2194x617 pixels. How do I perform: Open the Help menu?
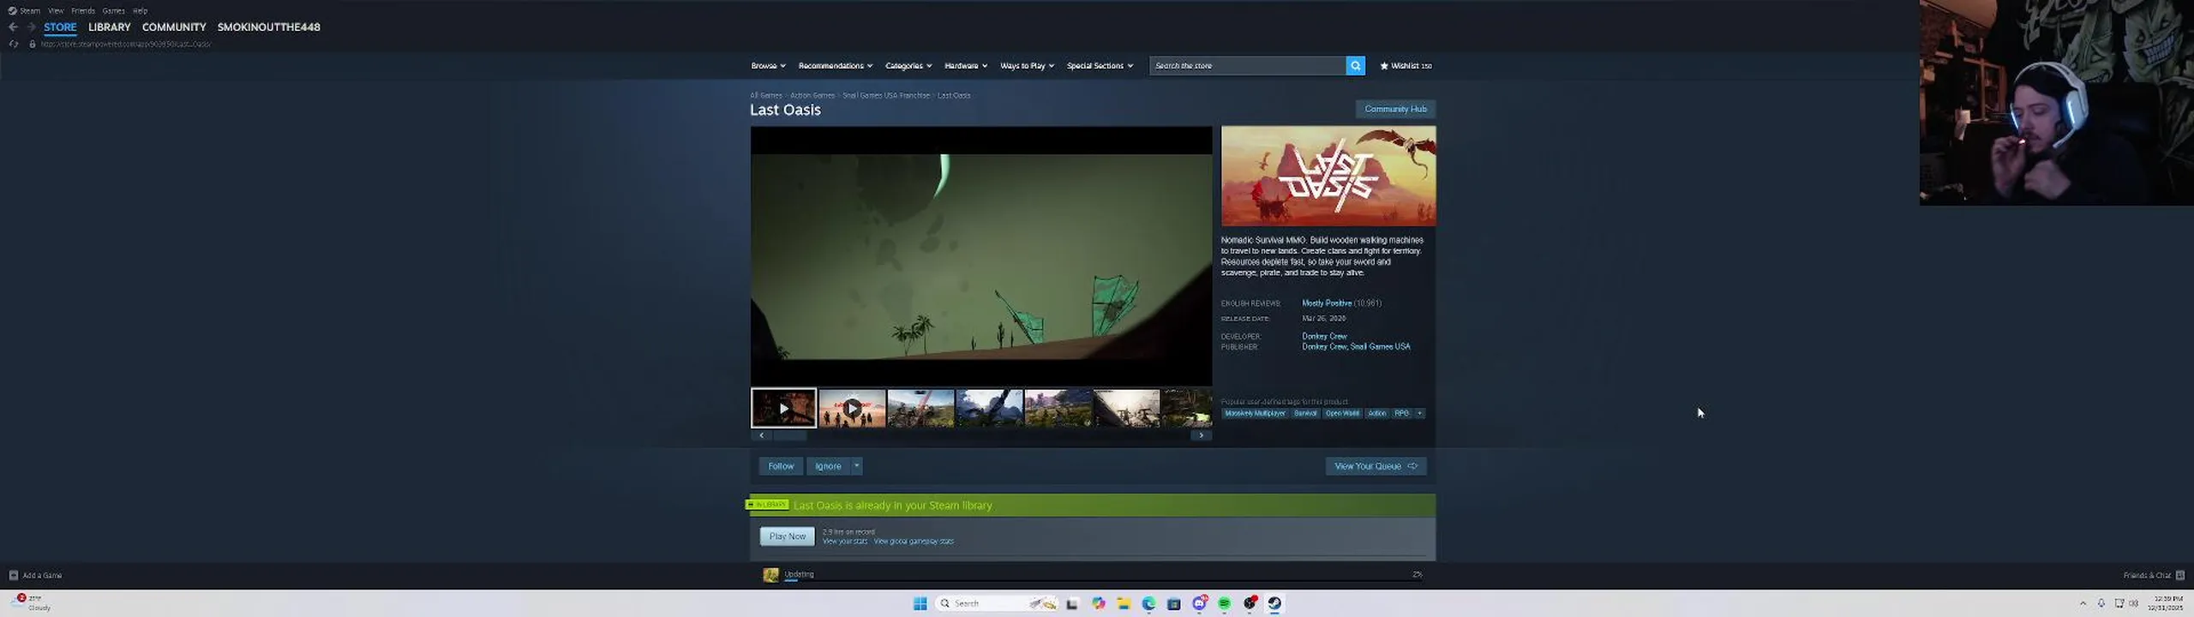click(140, 10)
